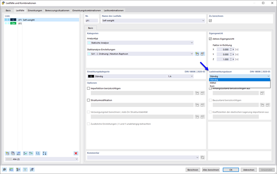Open the Kommentar dropdown
The width and height of the screenshot is (277, 174).
point(197,157)
